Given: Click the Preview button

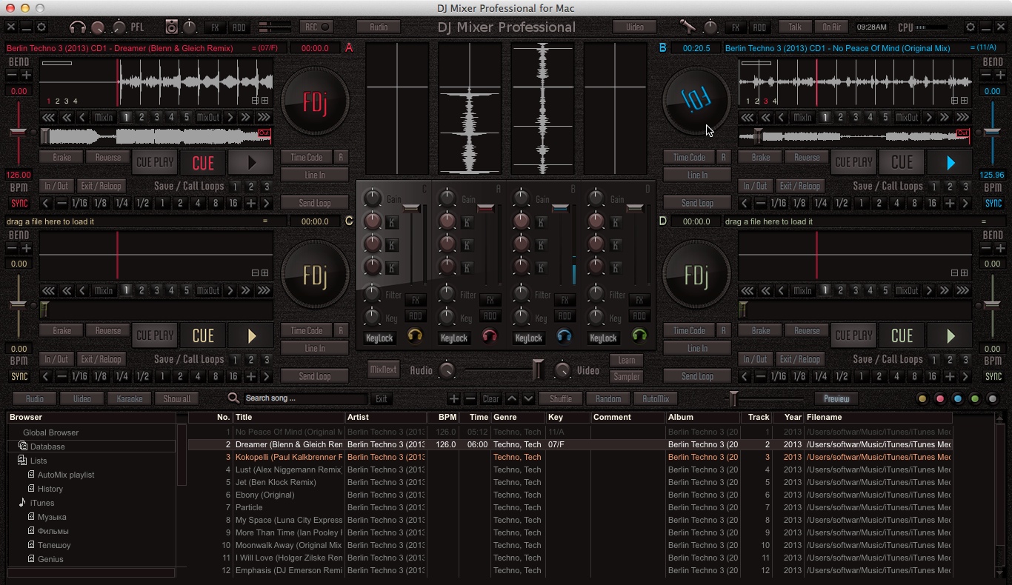Looking at the screenshot, I should pos(836,398).
